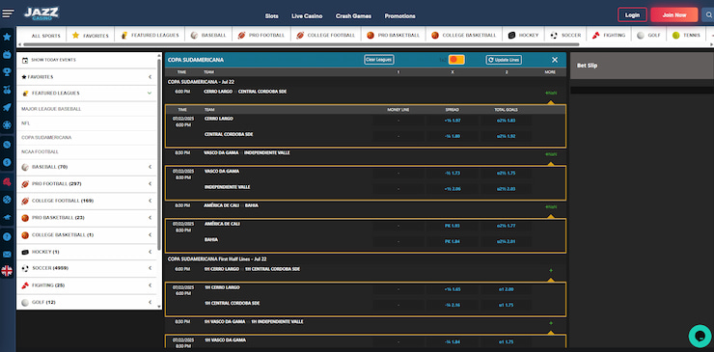714x352 pixels.
Task: Expand the College Basketball (1) chevron
Action: coord(150,235)
